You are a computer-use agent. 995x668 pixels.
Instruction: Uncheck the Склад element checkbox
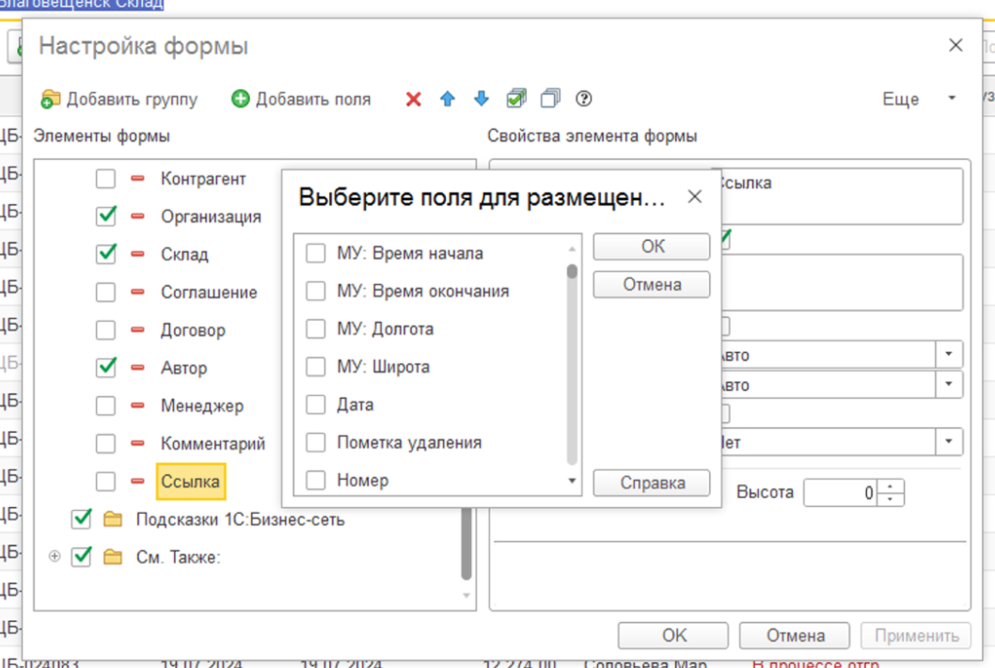106,254
